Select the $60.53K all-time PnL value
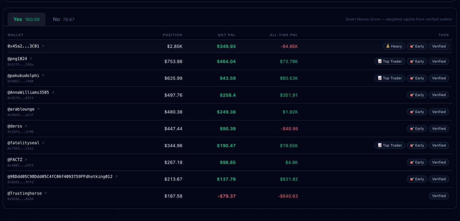The height and width of the screenshot is (221, 460). click(289, 78)
